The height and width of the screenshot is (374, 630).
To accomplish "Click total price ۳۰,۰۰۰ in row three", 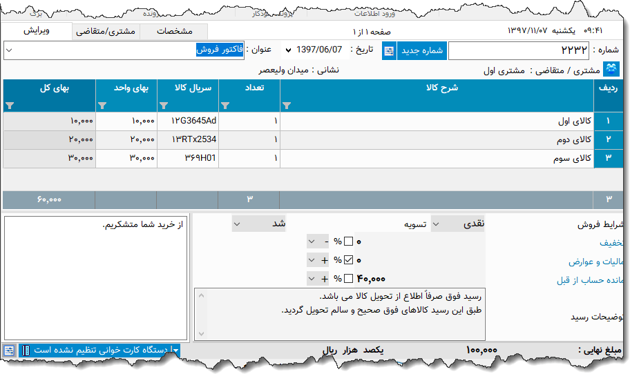I will [x=49, y=158].
